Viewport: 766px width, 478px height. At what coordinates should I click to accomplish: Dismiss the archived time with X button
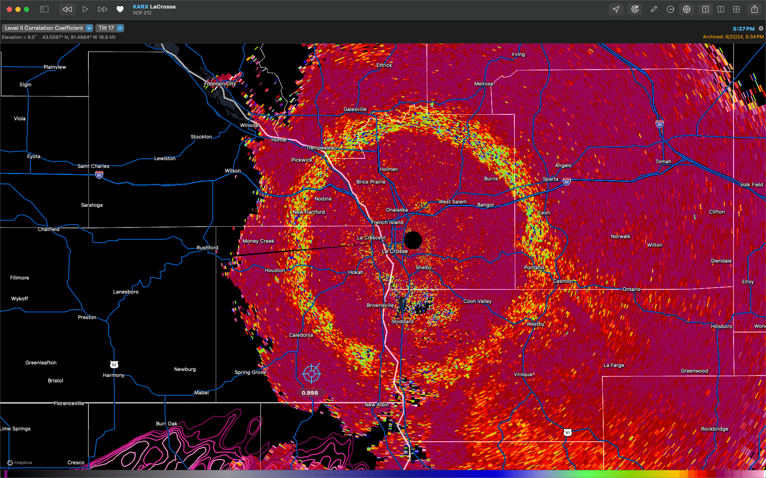point(761,29)
